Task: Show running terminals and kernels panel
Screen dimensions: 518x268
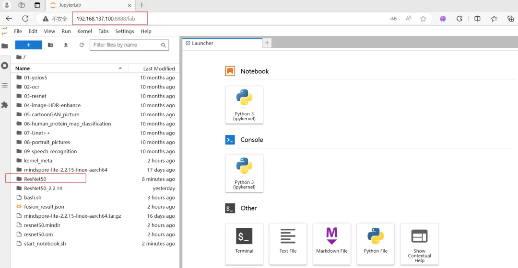Action: (5, 66)
